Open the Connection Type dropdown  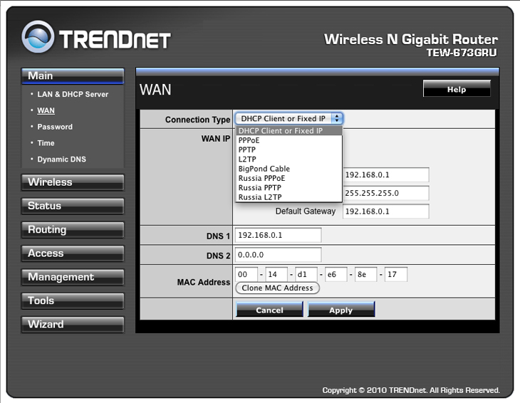[289, 119]
